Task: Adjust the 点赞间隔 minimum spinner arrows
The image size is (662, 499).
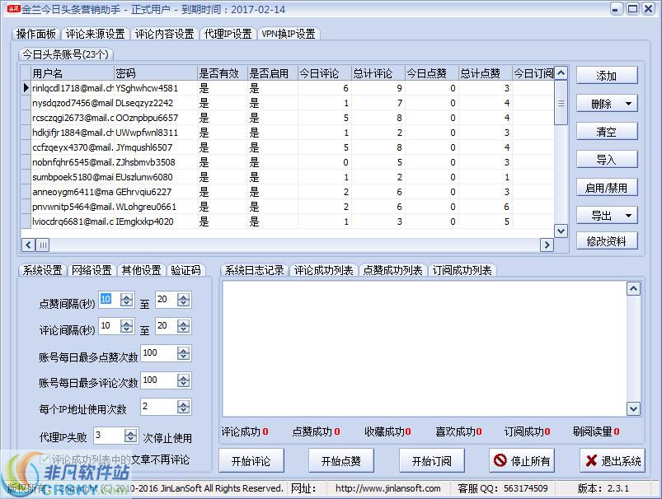Action: tap(127, 300)
